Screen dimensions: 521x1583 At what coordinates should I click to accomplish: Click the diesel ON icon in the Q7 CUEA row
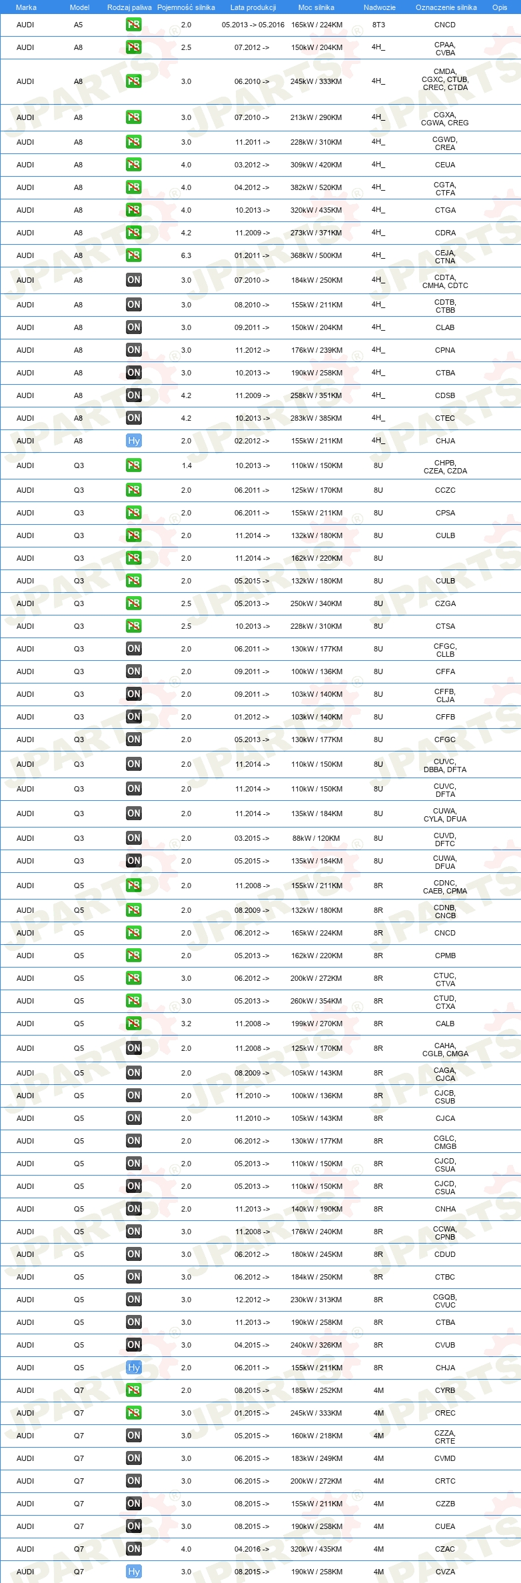[133, 1526]
